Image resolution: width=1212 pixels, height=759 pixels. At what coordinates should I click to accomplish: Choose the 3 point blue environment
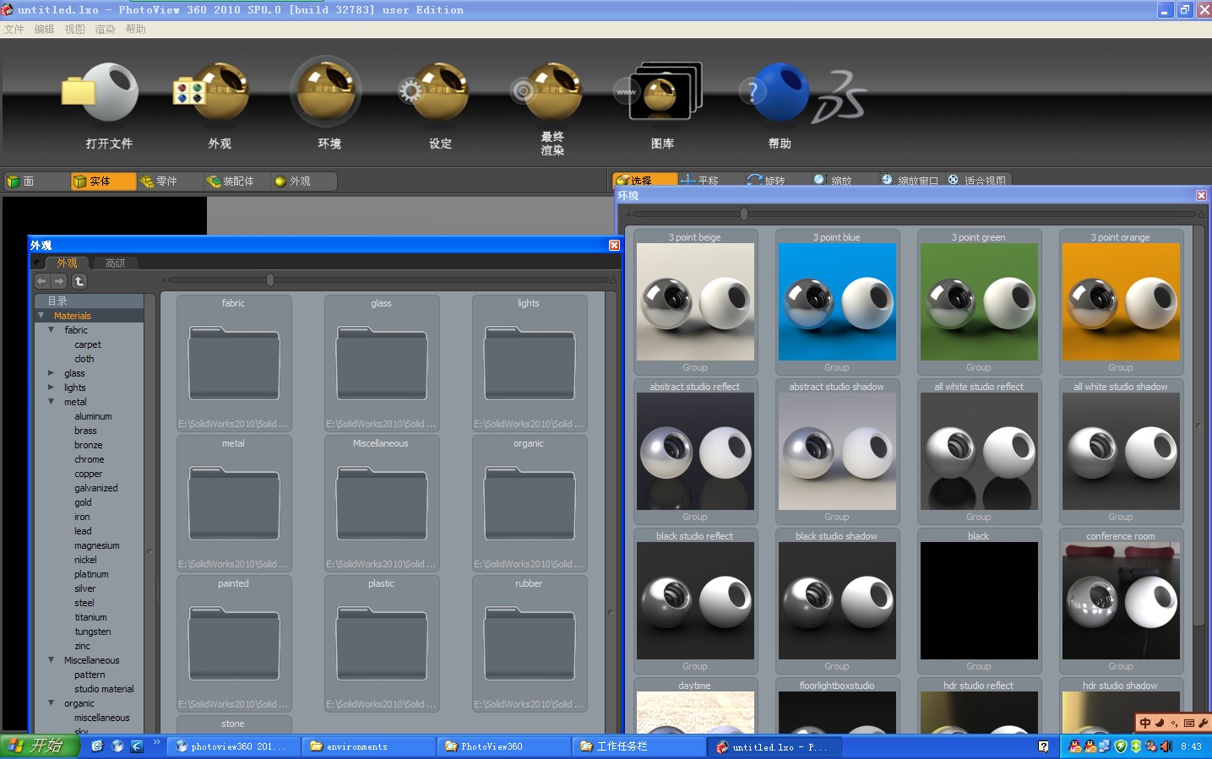[x=837, y=302]
